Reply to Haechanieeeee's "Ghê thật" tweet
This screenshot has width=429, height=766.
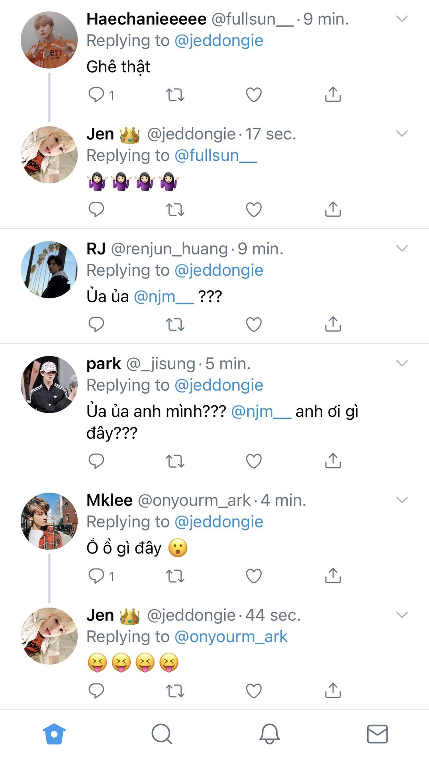pyautogui.click(x=96, y=95)
